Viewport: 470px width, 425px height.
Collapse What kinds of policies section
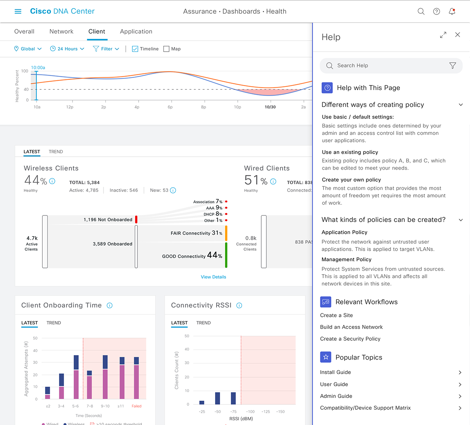tap(461, 220)
